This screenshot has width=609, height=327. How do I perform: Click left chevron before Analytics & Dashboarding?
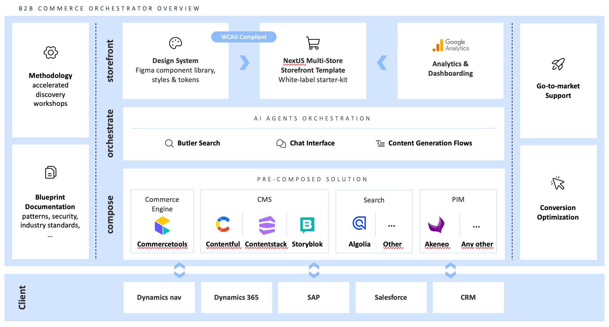click(382, 63)
